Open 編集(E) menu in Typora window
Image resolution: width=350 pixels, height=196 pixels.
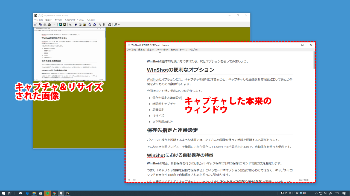point(142,50)
